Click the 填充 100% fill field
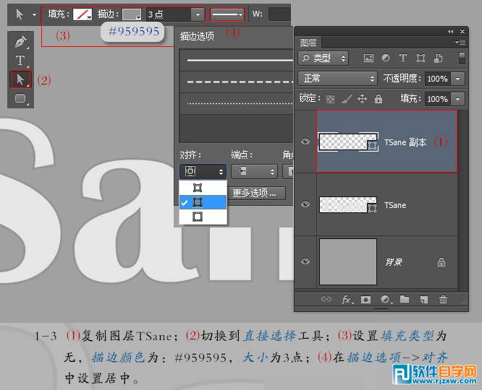 437,99
